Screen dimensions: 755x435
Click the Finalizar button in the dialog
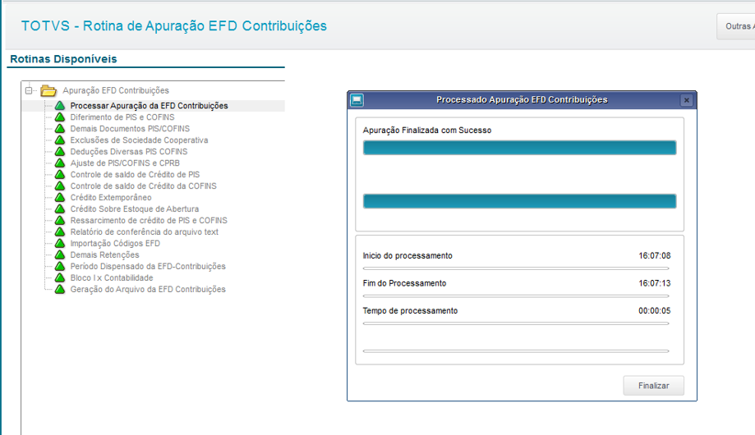pos(653,386)
